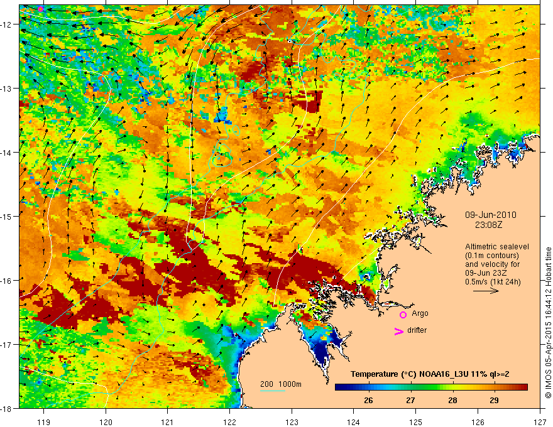Click the '122' longitude axis label

pyautogui.click(x=229, y=422)
